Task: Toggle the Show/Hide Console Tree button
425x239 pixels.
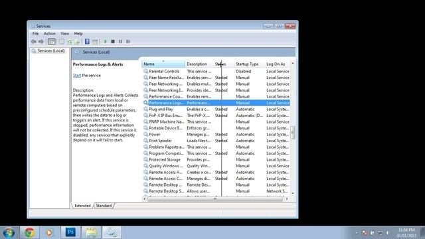Action: (52, 41)
